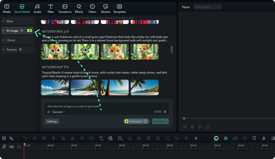Clear the prompt with the trash icon
The width and height of the screenshot is (275, 159).
(x=165, y=112)
